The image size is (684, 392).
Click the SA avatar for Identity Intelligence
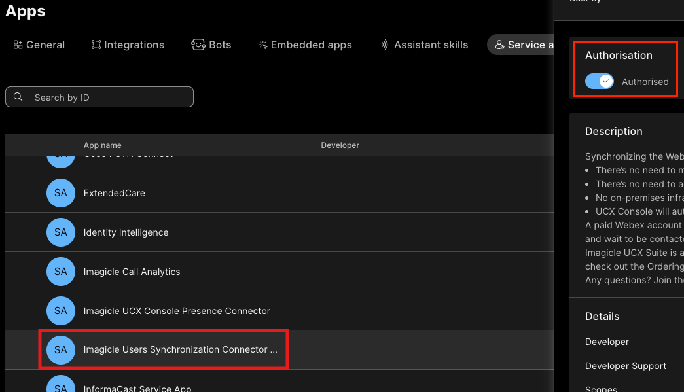point(61,232)
